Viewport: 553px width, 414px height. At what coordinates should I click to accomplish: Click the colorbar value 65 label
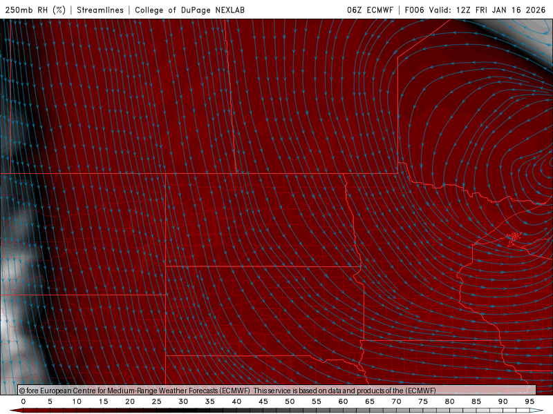pos(370,402)
